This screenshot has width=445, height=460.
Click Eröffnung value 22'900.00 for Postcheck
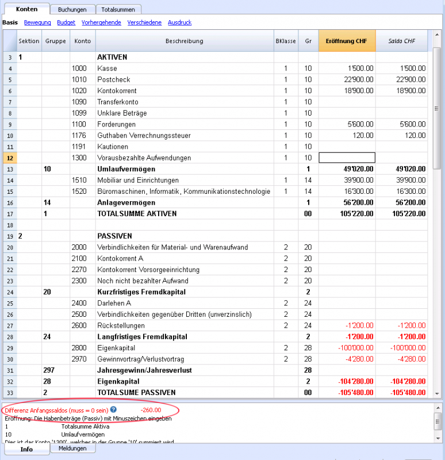click(x=347, y=79)
